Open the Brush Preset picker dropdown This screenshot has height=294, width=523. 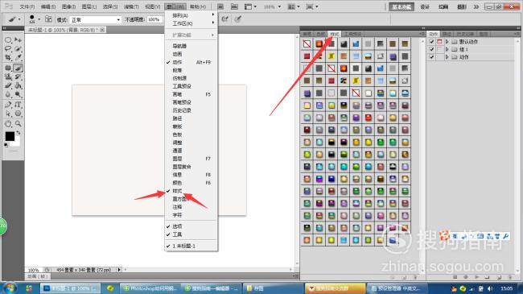(39, 19)
